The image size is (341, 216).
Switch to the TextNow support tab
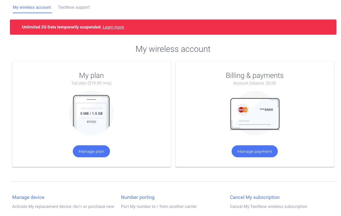(74, 7)
